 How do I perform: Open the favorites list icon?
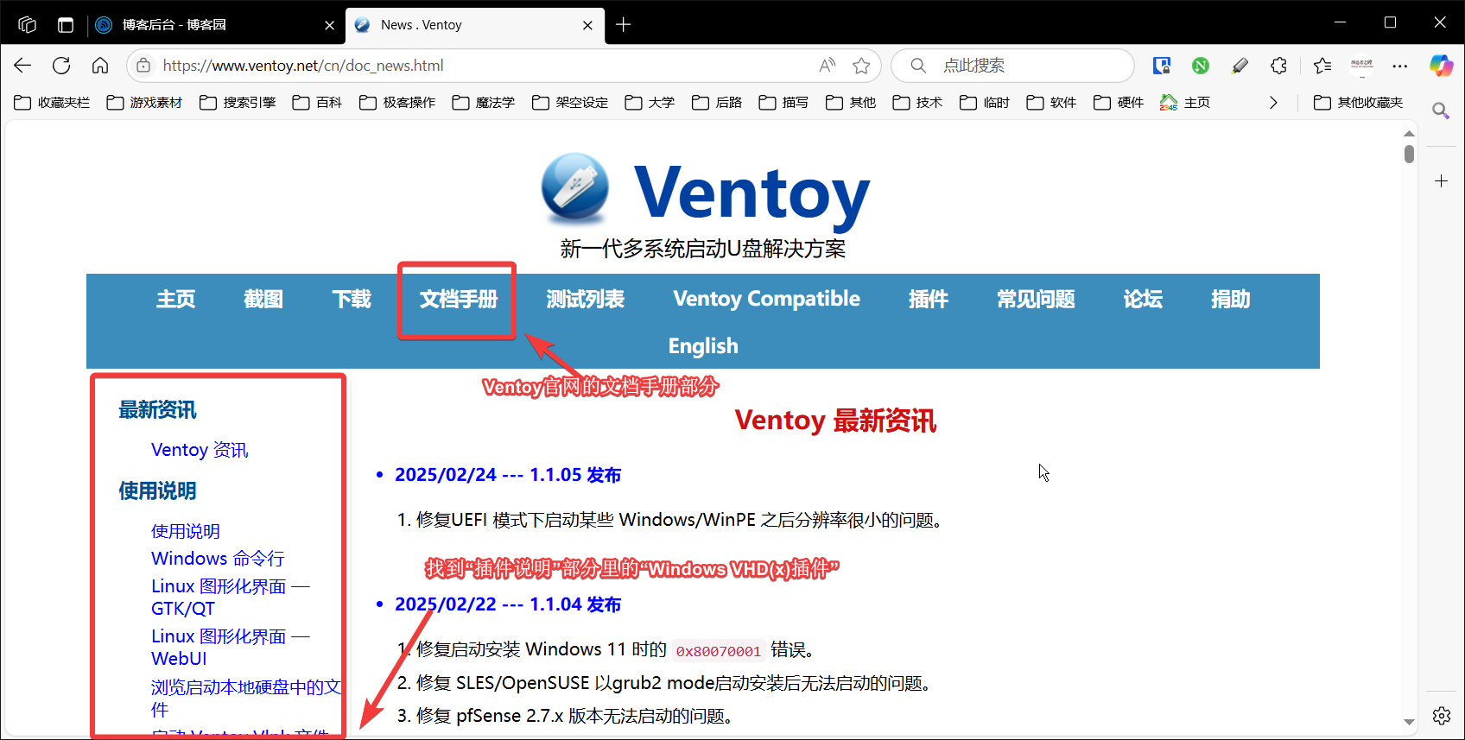pos(1322,66)
